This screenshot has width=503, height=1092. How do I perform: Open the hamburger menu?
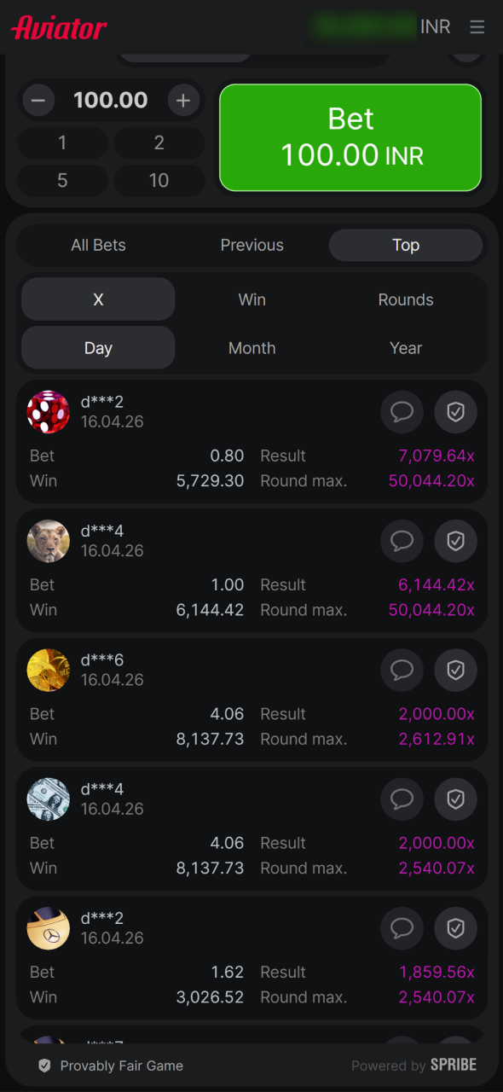tap(477, 26)
